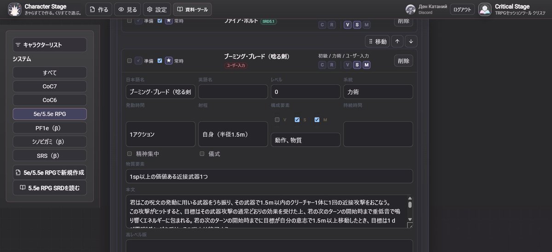Select すべて system filter
The width and height of the screenshot is (552, 252).
point(50,73)
